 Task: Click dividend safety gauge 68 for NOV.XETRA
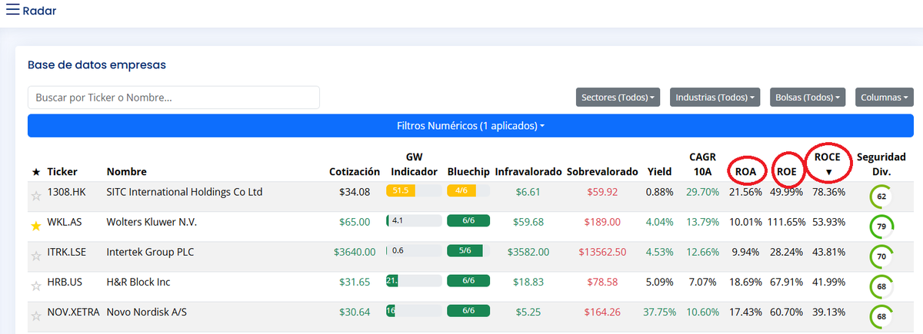click(x=881, y=316)
